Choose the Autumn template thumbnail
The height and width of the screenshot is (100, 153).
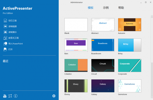pos(130,25)
